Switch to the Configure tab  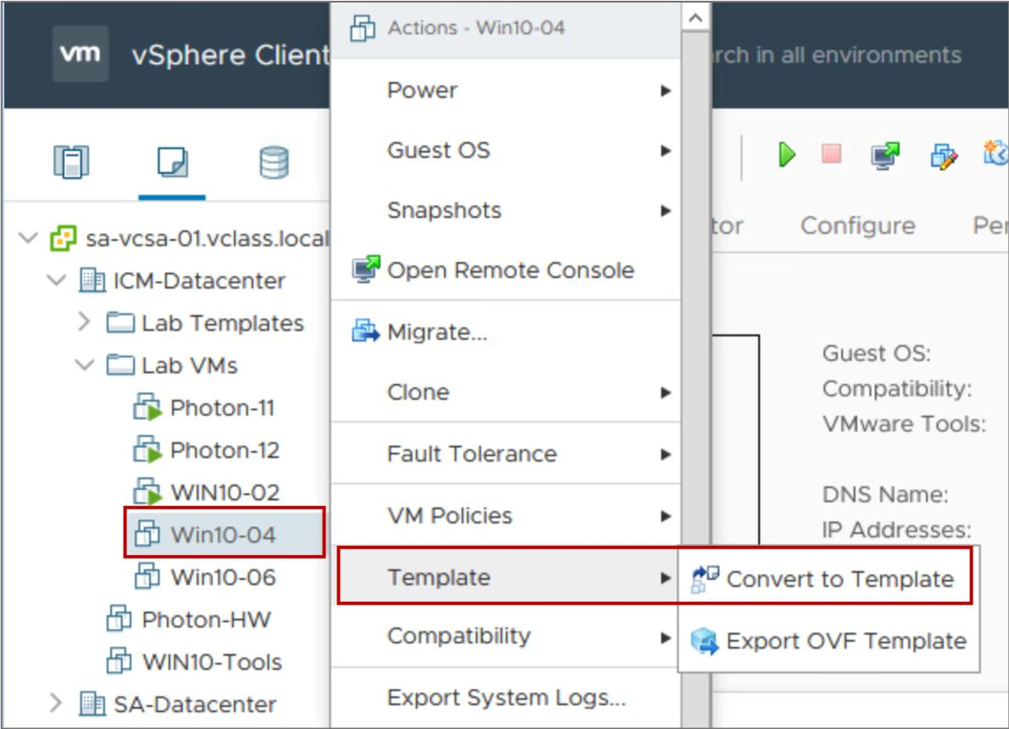coord(857,225)
